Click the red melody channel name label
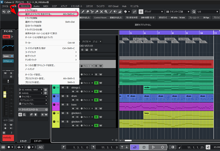Viewport: 220px width, 151px height. (8, 138)
